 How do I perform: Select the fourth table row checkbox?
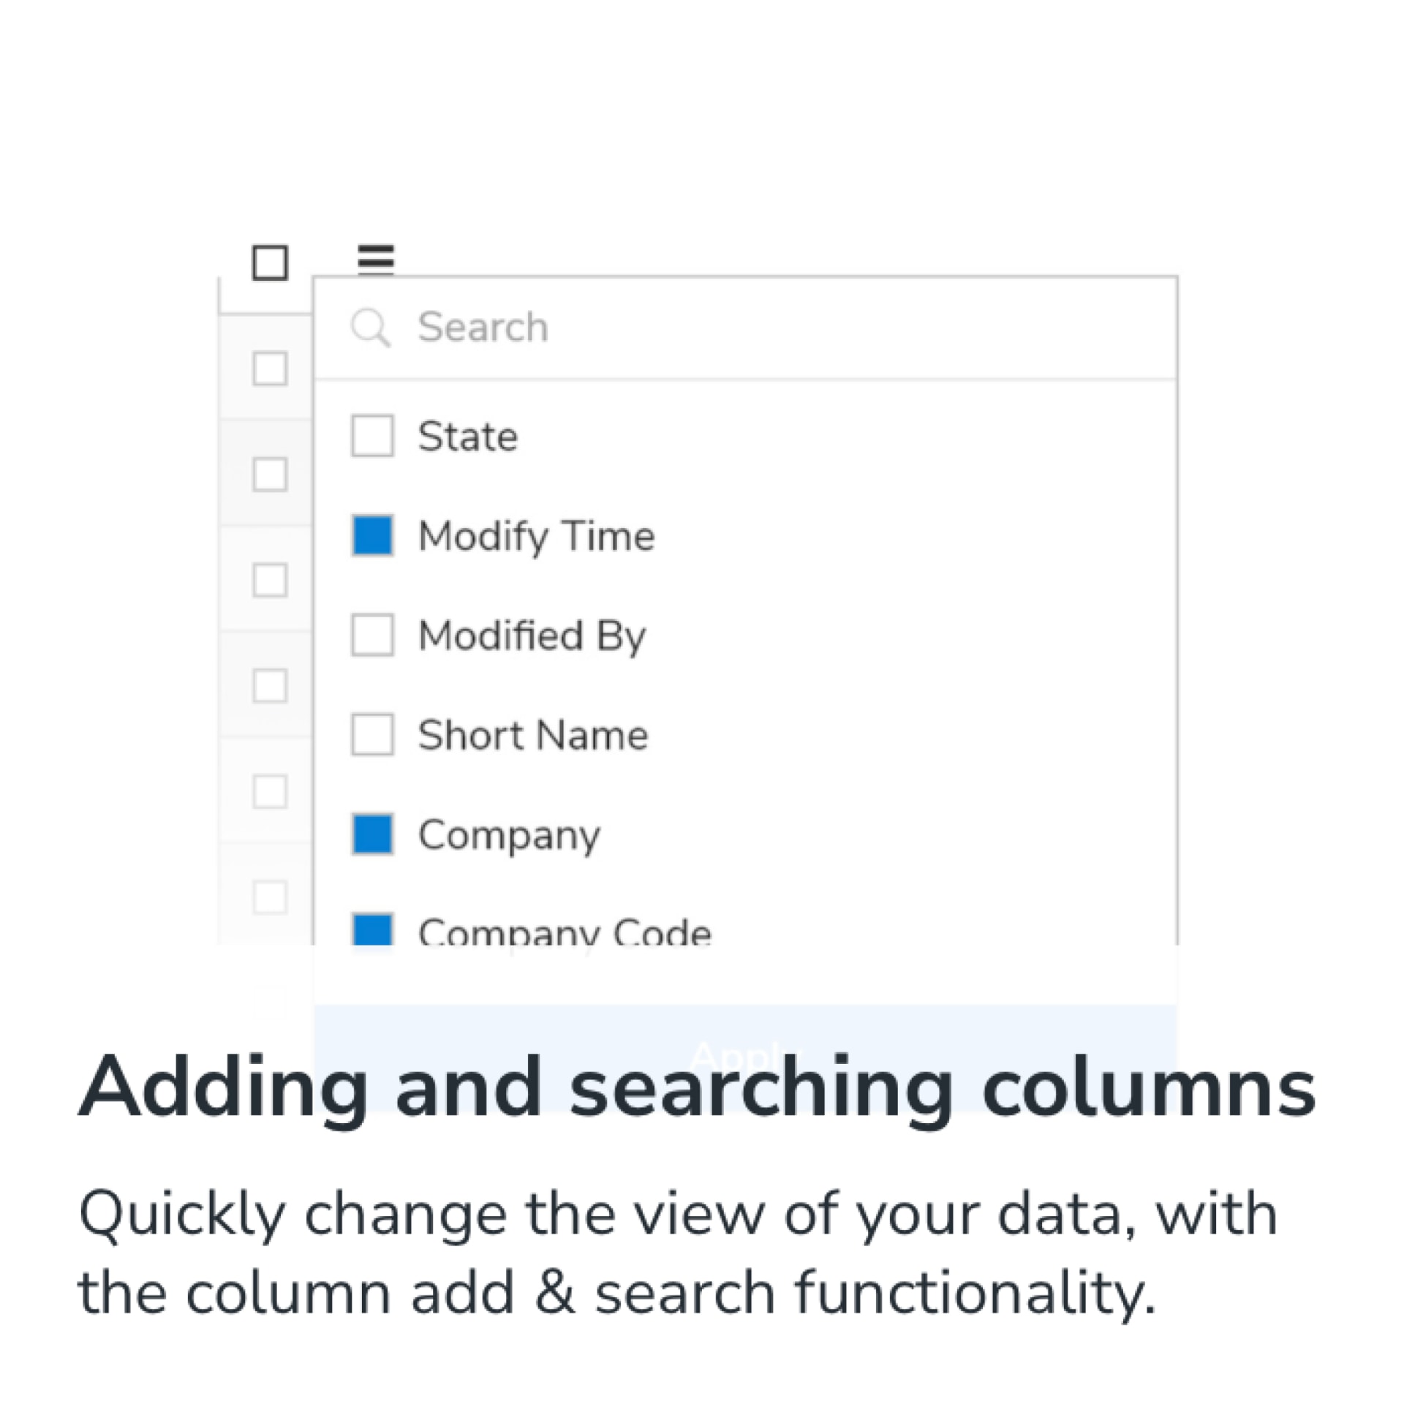pyautogui.click(x=270, y=685)
